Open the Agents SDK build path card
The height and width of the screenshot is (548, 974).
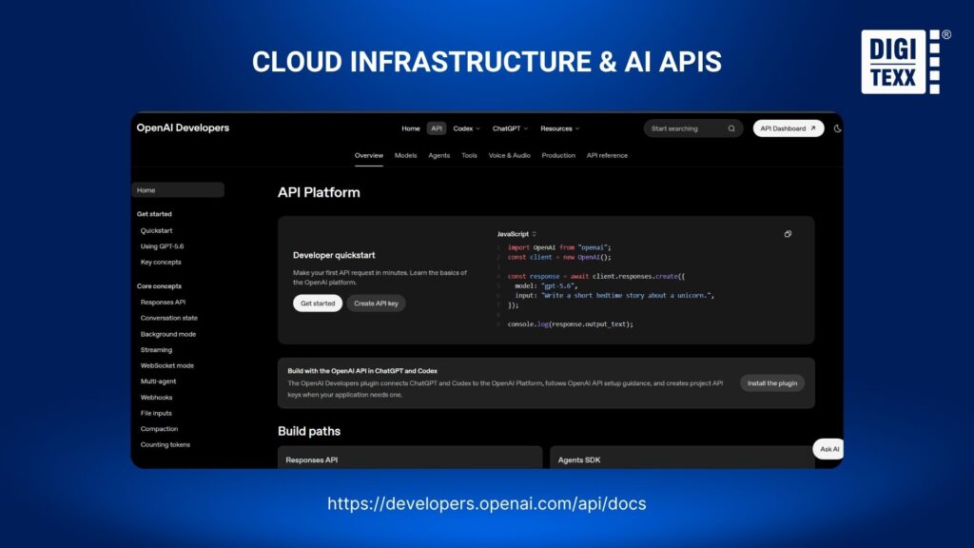point(682,458)
